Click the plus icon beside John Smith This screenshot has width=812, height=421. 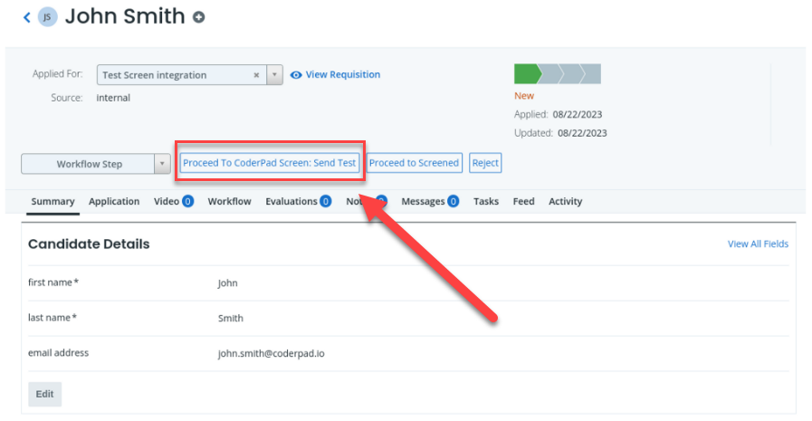point(199,17)
